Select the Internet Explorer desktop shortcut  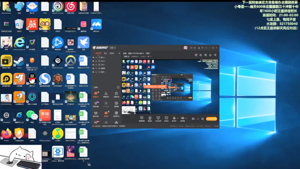pyautogui.click(x=19, y=44)
